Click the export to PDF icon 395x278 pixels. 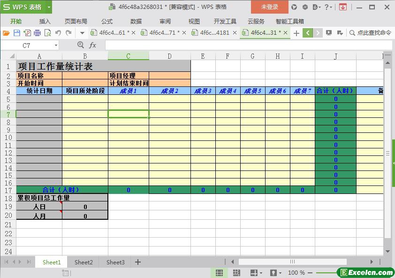[x=27, y=33]
